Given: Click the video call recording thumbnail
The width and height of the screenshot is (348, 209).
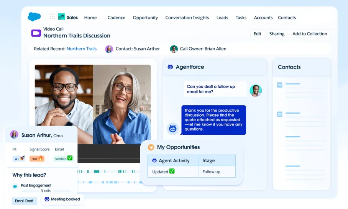Looking at the screenshot, I should pos(93,104).
